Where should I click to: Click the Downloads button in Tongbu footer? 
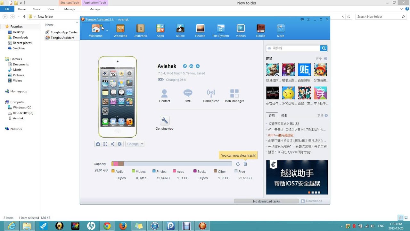[x=311, y=201]
